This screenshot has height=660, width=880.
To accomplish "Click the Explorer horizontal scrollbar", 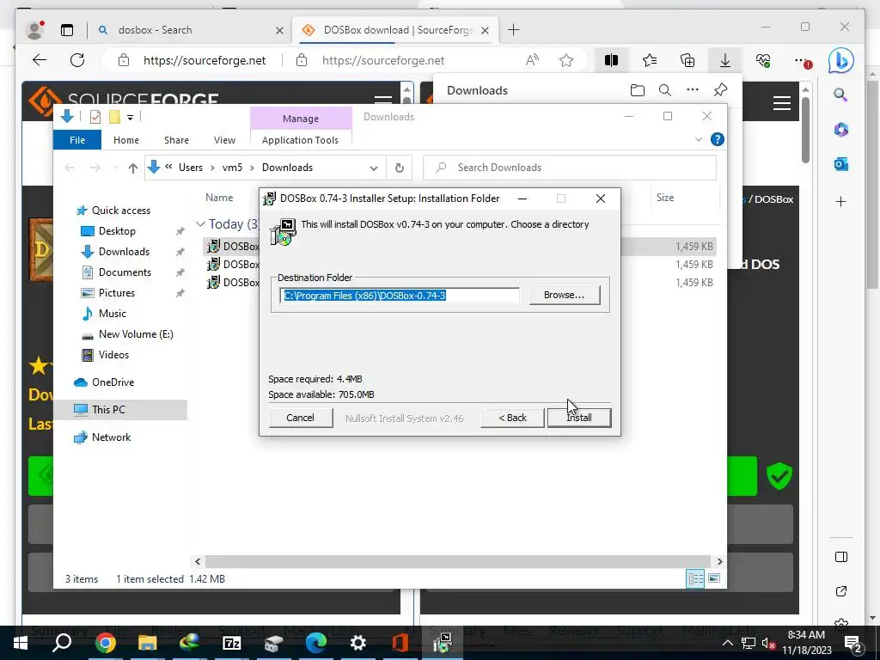I will (459, 561).
